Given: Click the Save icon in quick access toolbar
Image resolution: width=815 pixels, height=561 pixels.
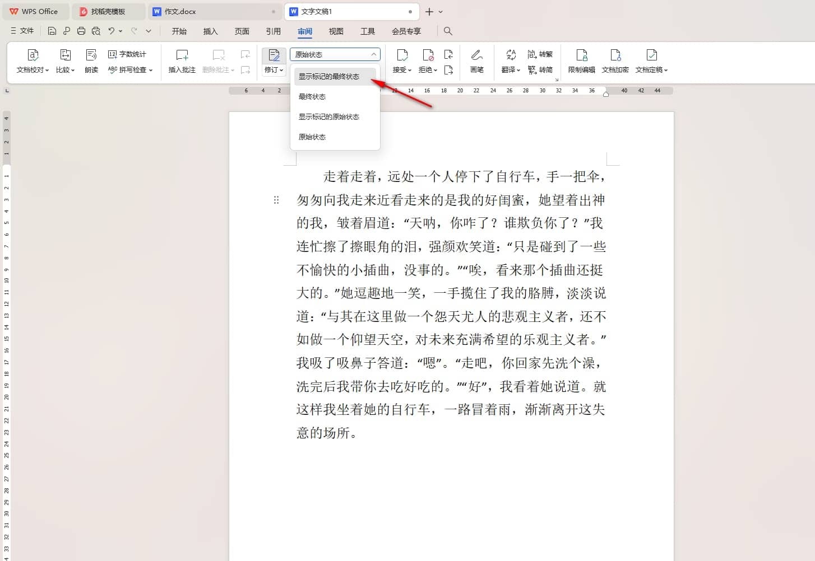Looking at the screenshot, I should pyautogui.click(x=52, y=31).
